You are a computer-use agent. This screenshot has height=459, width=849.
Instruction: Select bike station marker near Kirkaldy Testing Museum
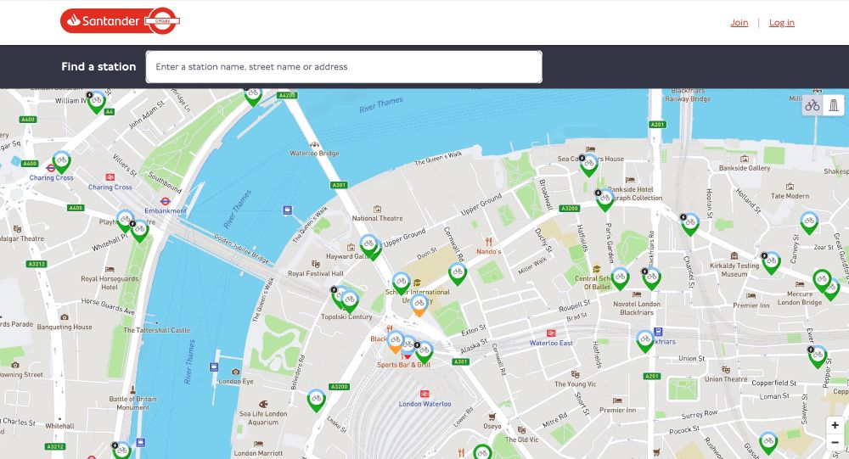pyautogui.click(x=771, y=262)
